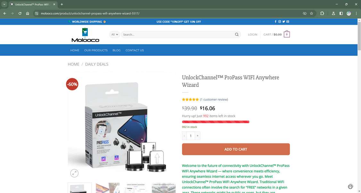Open the OUR PRODUCTS menu

(x=96, y=50)
